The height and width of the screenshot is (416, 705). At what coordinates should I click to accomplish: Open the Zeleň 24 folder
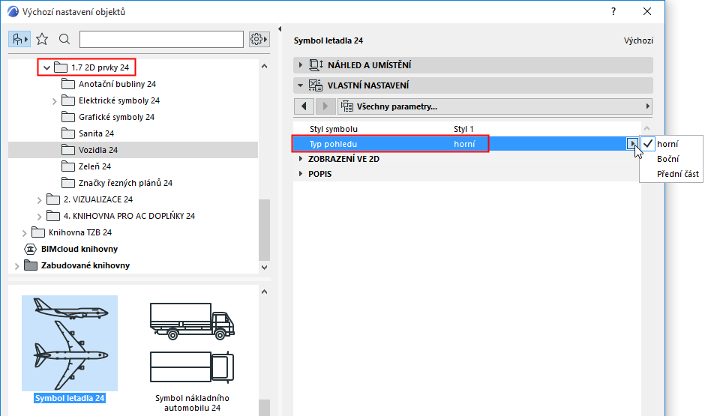94,166
